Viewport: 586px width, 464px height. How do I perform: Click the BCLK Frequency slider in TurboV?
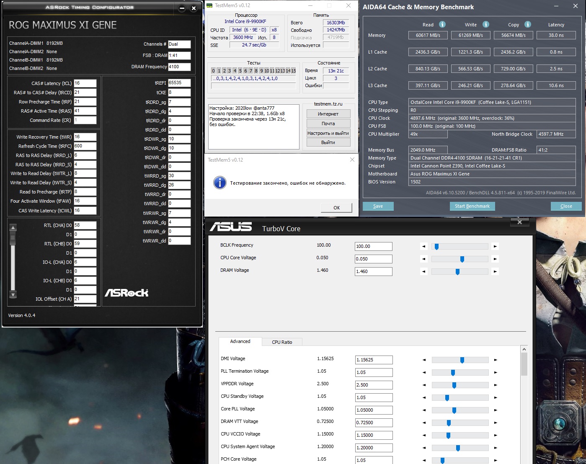460,247
